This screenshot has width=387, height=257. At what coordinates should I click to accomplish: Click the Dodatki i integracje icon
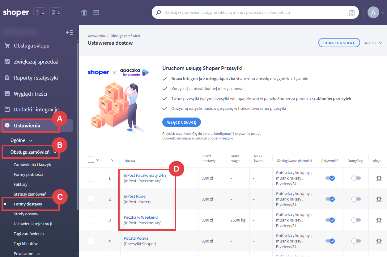(x=7, y=110)
